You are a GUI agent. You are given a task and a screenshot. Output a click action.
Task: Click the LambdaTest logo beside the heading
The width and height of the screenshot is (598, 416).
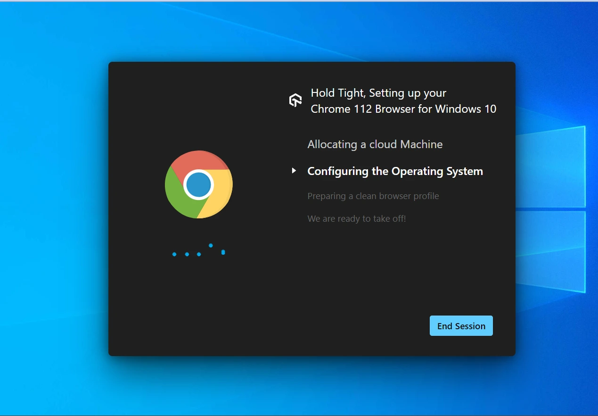pos(295,100)
